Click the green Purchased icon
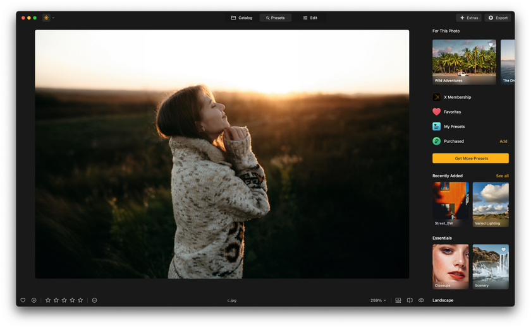531x328 pixels. [437, 141]
